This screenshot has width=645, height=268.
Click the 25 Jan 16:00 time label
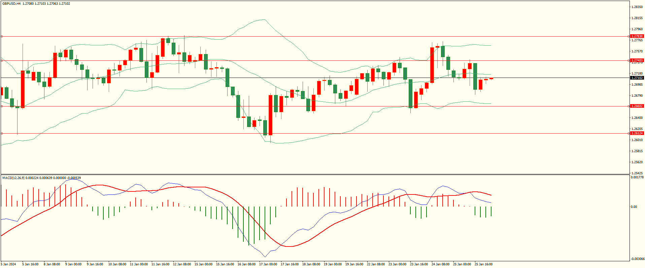[x=483, y=264]
